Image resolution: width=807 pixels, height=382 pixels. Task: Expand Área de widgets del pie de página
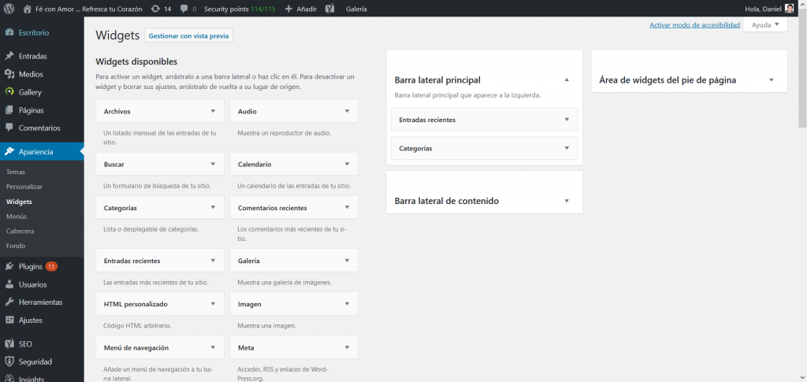(x=772, y=80)
